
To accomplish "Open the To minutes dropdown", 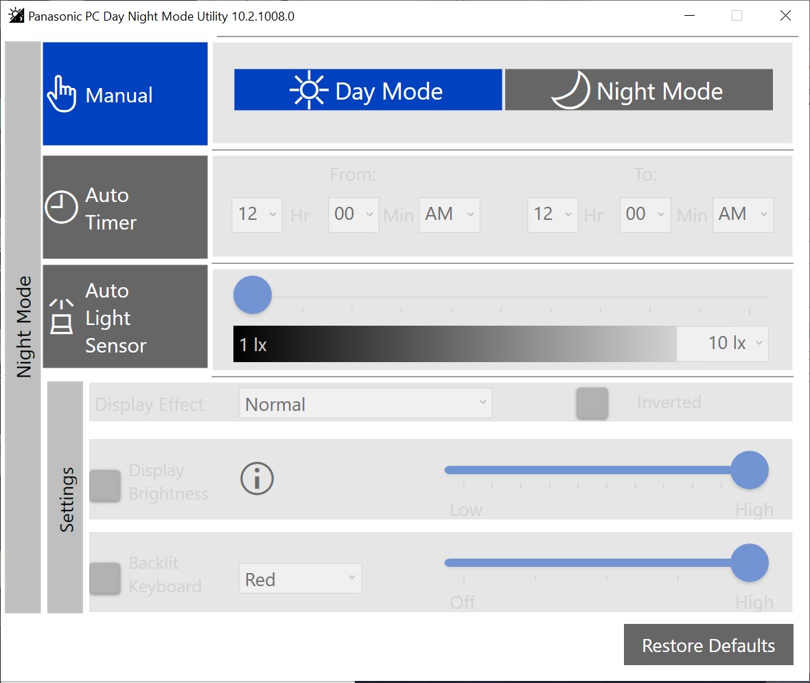I will coord(645,214).
